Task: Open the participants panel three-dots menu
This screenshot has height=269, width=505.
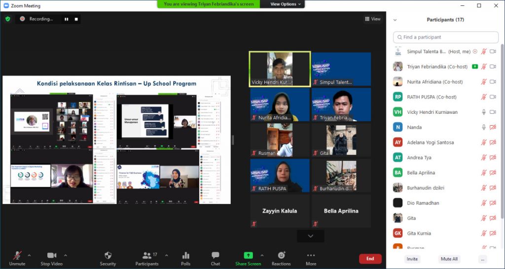Action: pos(482,259)
